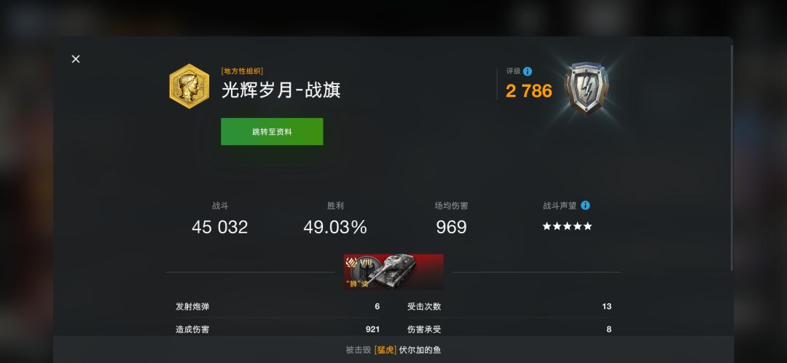Click the tier VIII tank thumbnail banner

point(393,272)
